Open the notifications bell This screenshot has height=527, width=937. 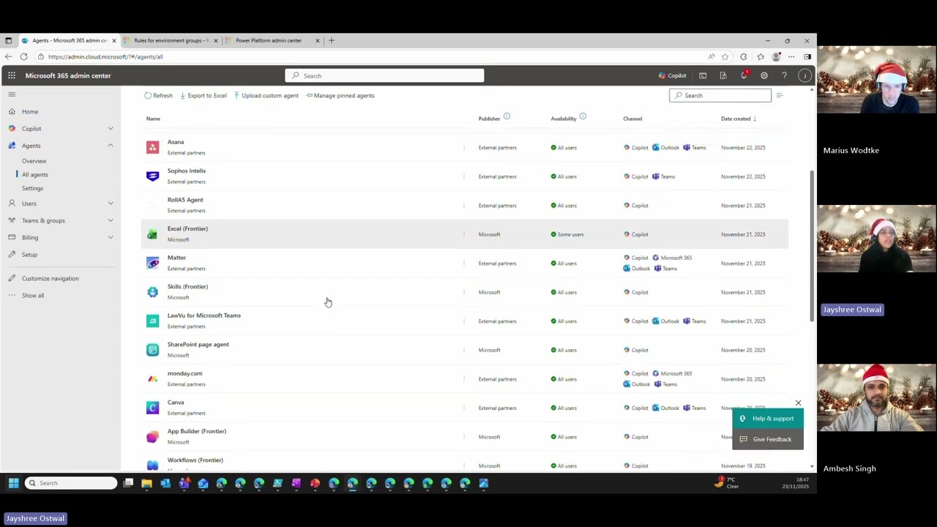click(744, 75)
